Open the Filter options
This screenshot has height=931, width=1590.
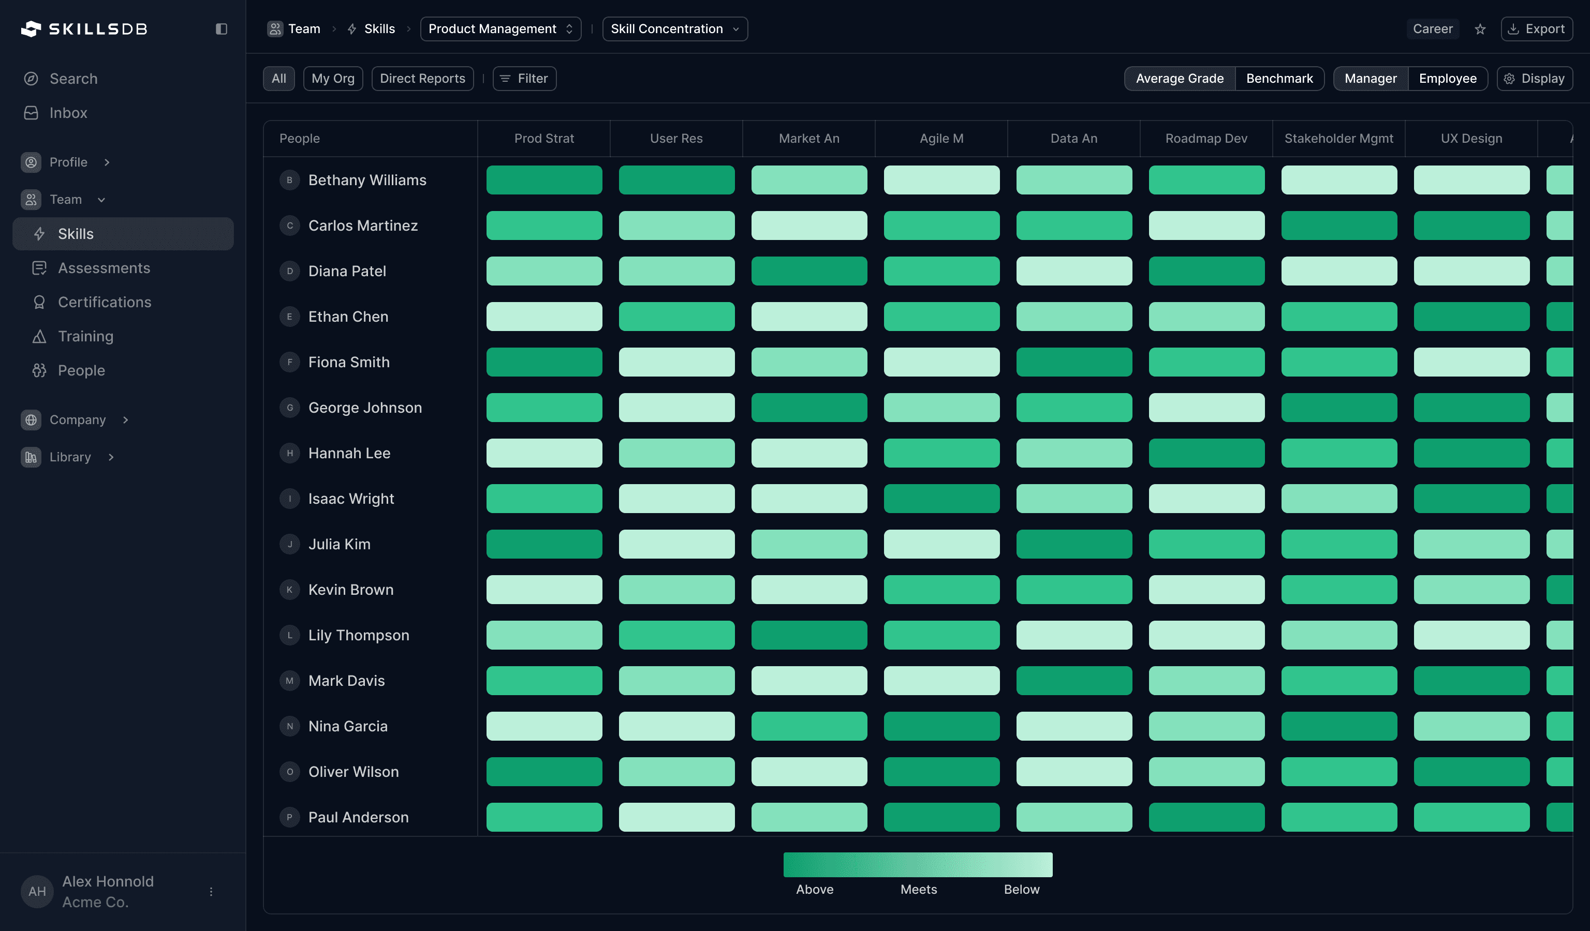coord(524,78)
